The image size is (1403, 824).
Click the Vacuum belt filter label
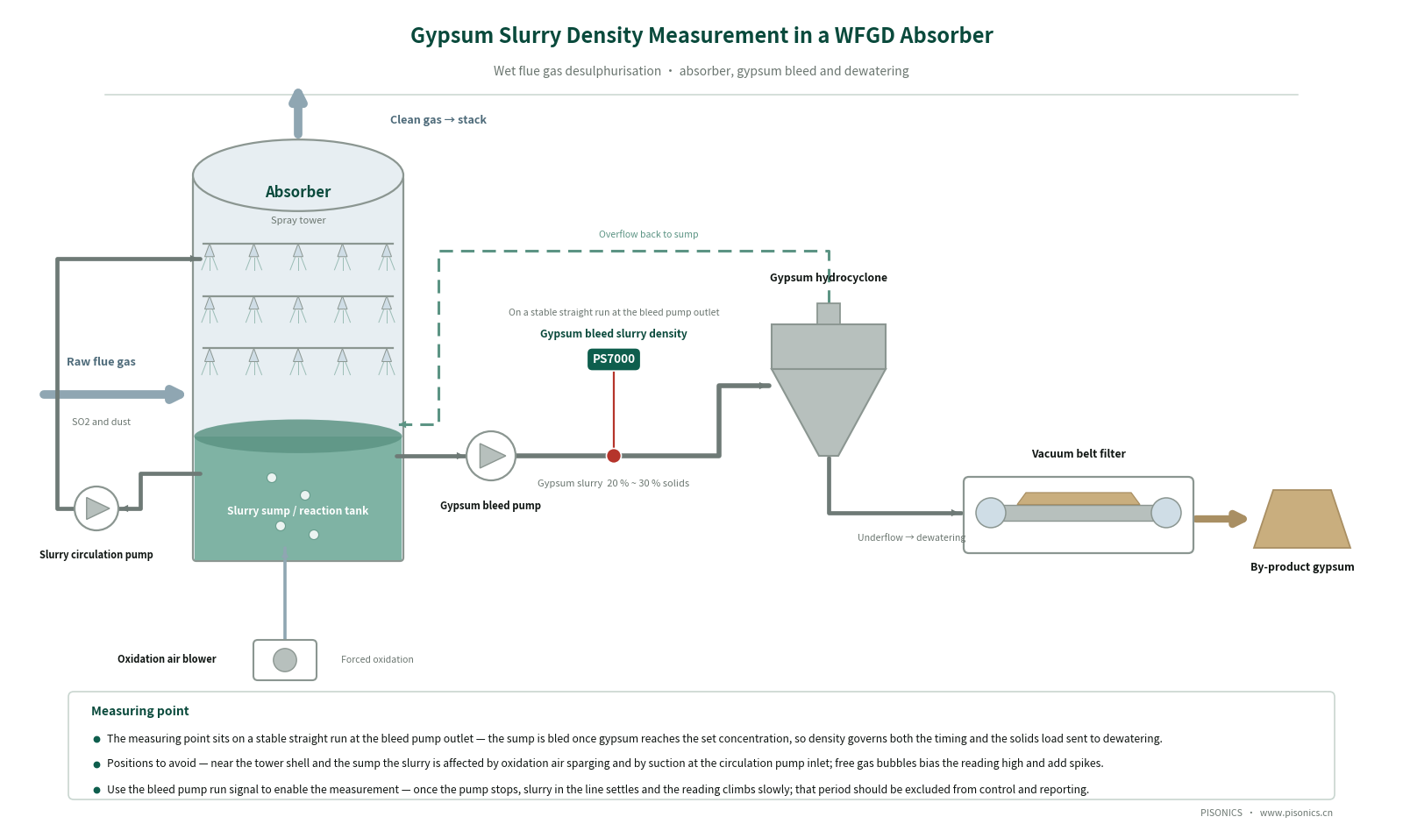pos(1079,453)
